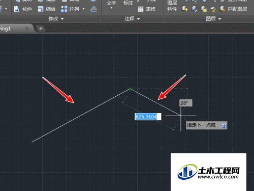Screen dimensions: 254x191
Task: Click the first layer icon with light bulb
Action: pos(185,9)
